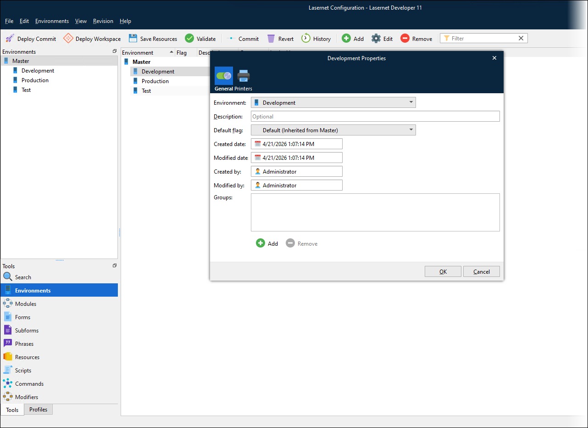The height and width of the screenshot is (428, 588).
Task: Select Test in the Environments tree
Action: pyautogui.click(x=26, y=90)
